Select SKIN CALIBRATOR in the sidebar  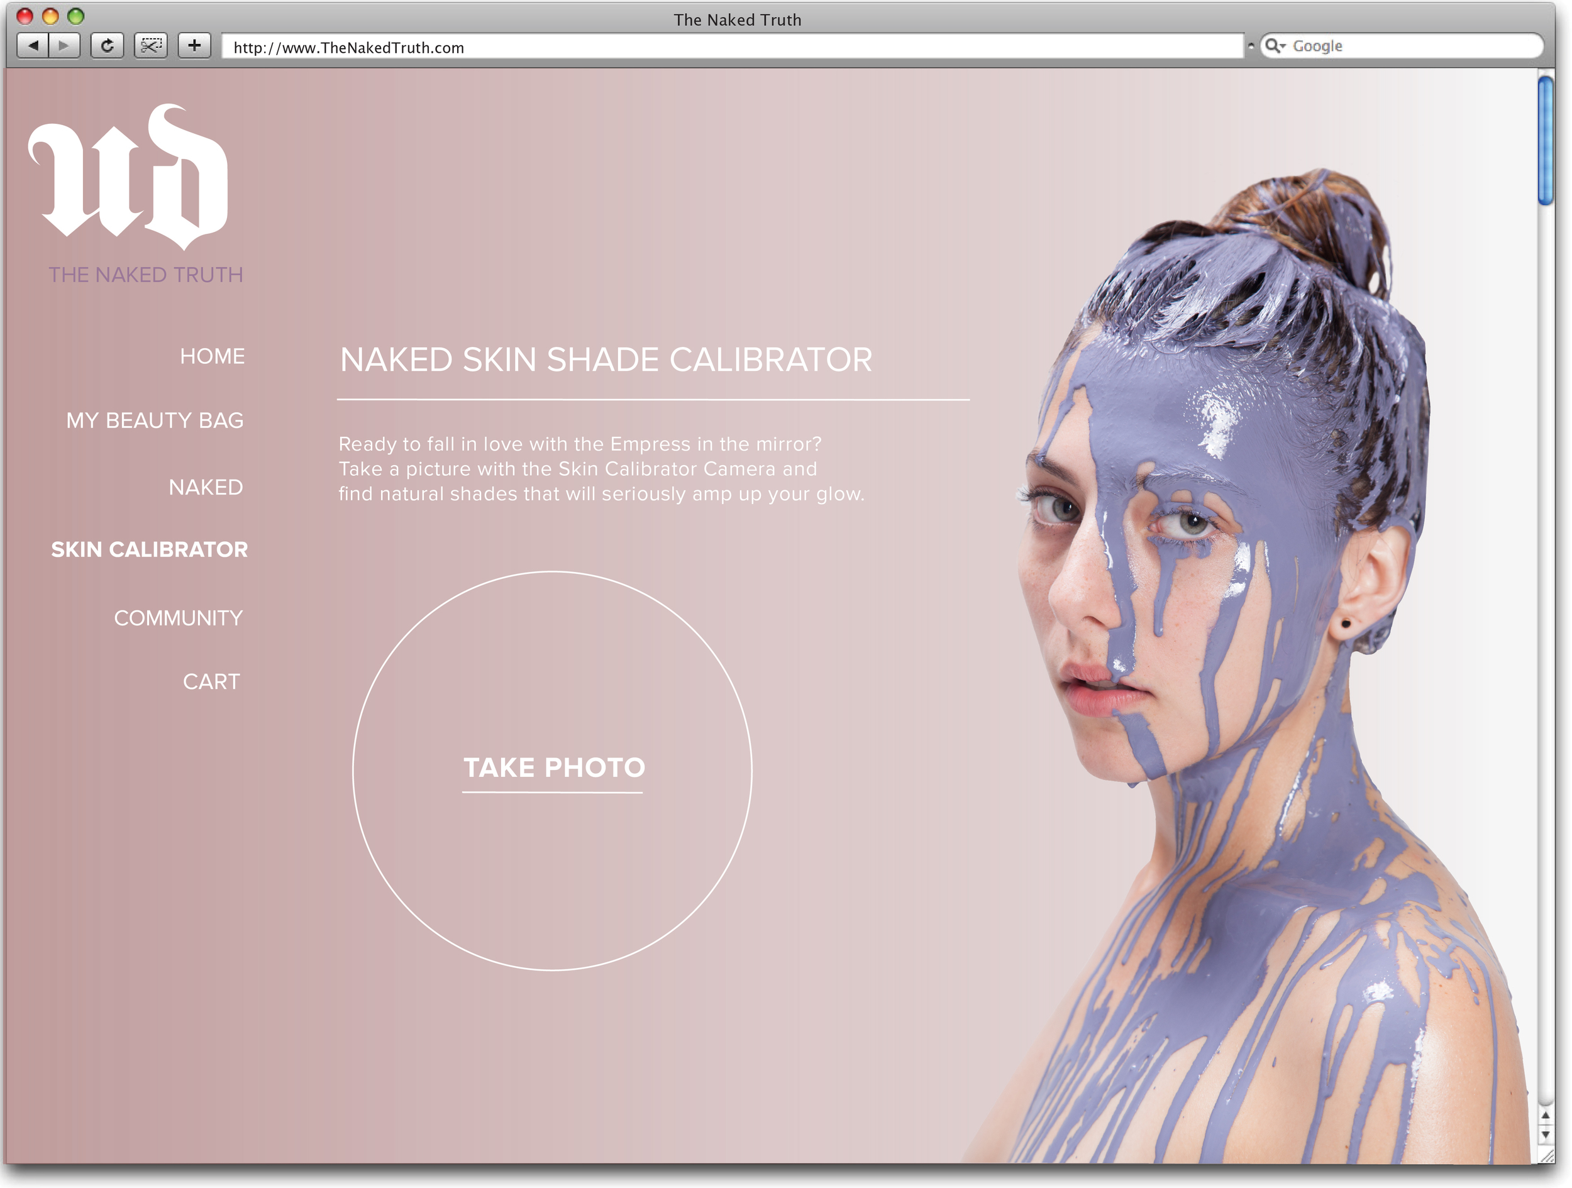(149, 549)
